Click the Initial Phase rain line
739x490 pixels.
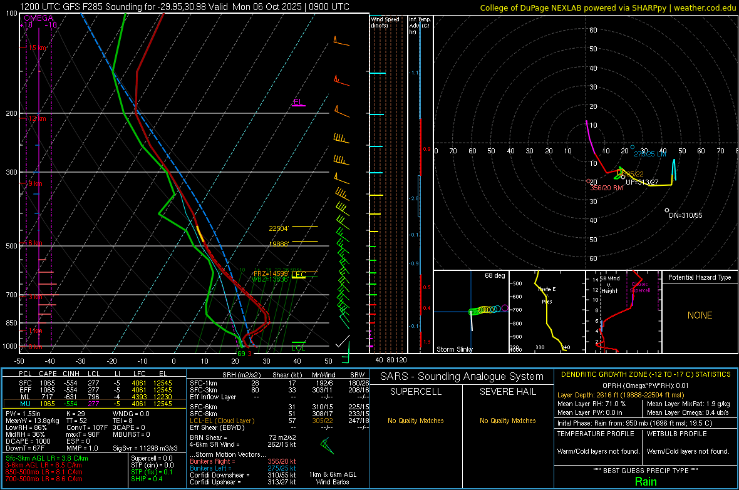click(635, 423)
